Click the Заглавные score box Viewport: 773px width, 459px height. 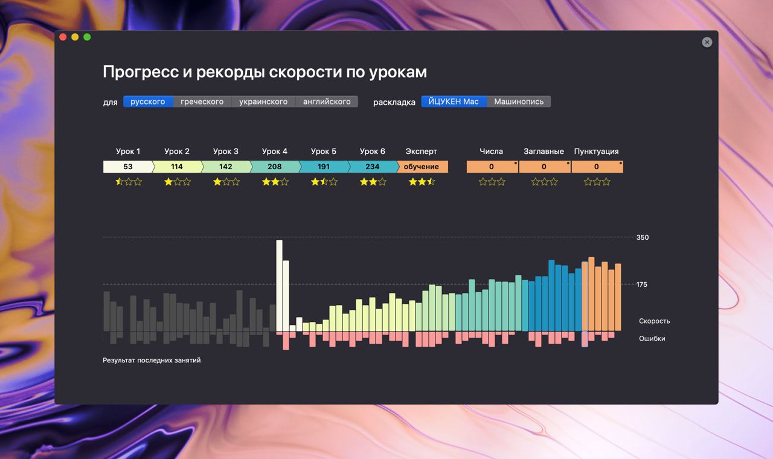(x=545, y=167)
